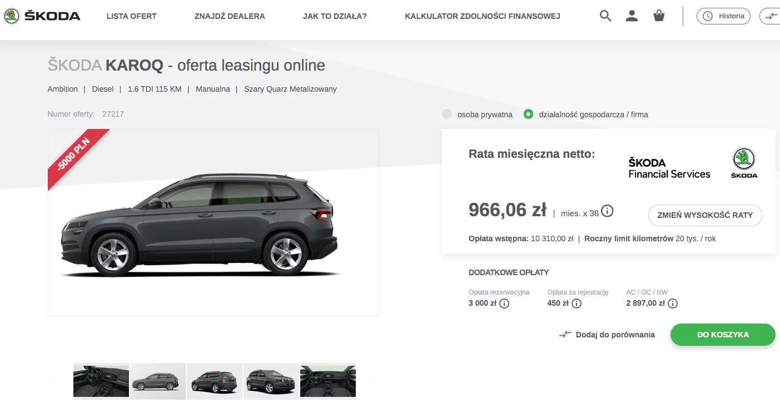Screen dimensions: 780x403
Task: Open Kalkulator zdolności finansowej menu item
Action: [483, 16]
